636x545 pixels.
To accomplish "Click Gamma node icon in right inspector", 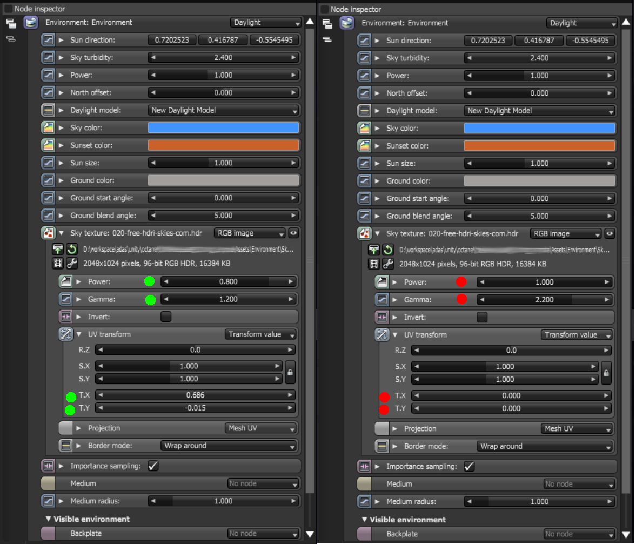I will 381,300.
